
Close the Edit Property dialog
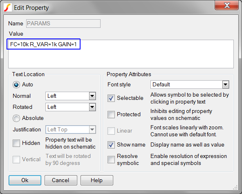[226, 6]
